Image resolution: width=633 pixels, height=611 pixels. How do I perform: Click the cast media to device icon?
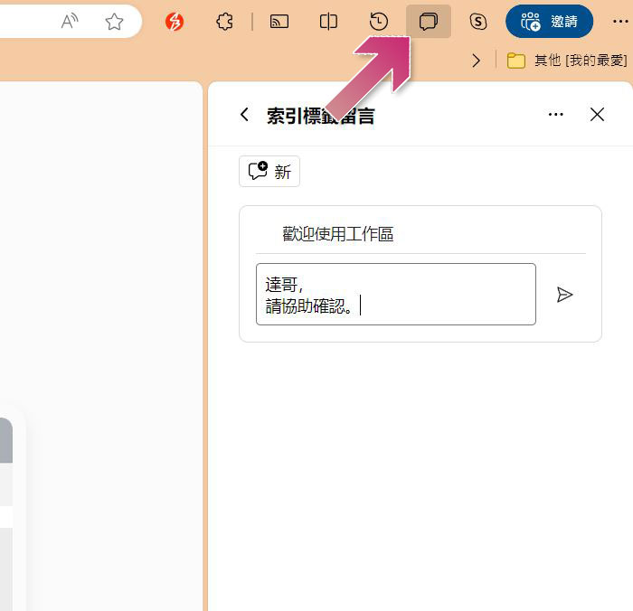tap(279, 22)
